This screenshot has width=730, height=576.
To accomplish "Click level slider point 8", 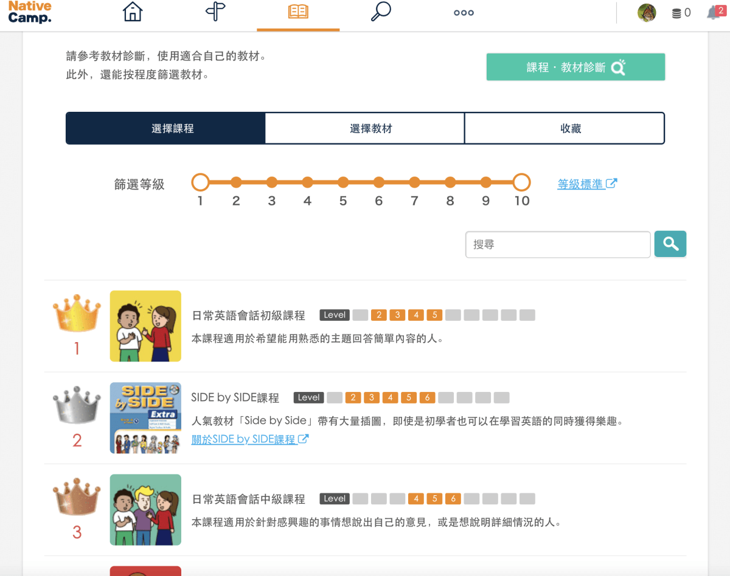I will (450, 182).
